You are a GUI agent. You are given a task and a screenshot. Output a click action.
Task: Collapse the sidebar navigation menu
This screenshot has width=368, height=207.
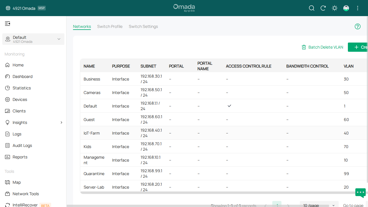click(x=7, y=24)
